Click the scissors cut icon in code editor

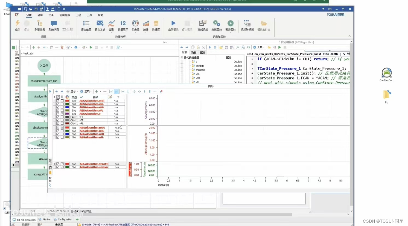[203, 47]
